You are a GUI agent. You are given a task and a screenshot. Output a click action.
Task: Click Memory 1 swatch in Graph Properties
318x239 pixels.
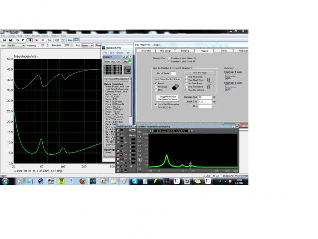coord(134,139)
